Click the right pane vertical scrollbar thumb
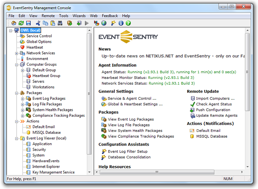Screen dimensions: 258x189 [x=247, y=72]
